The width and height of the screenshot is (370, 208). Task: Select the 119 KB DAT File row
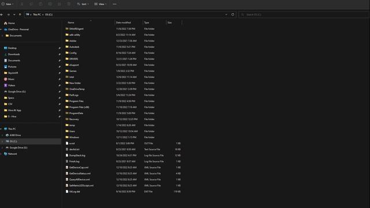click(x=123, y=192)
